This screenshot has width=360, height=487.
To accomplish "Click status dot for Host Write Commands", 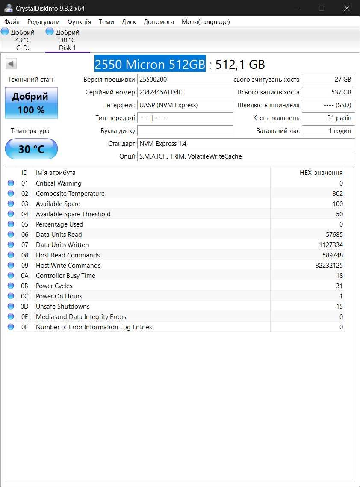I will (11, 265).
